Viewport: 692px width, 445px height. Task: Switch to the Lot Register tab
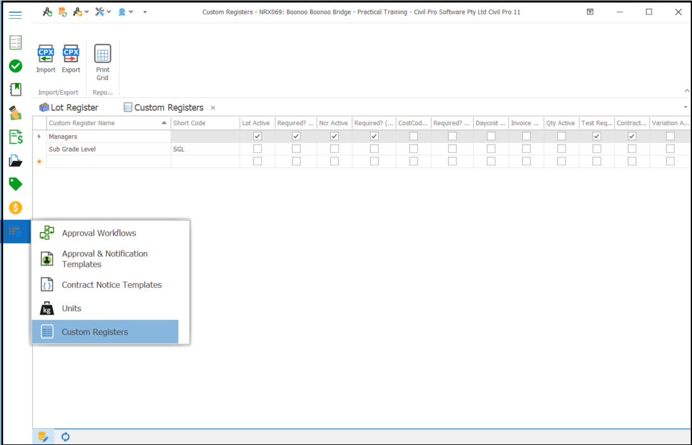[x=69, y=107]
